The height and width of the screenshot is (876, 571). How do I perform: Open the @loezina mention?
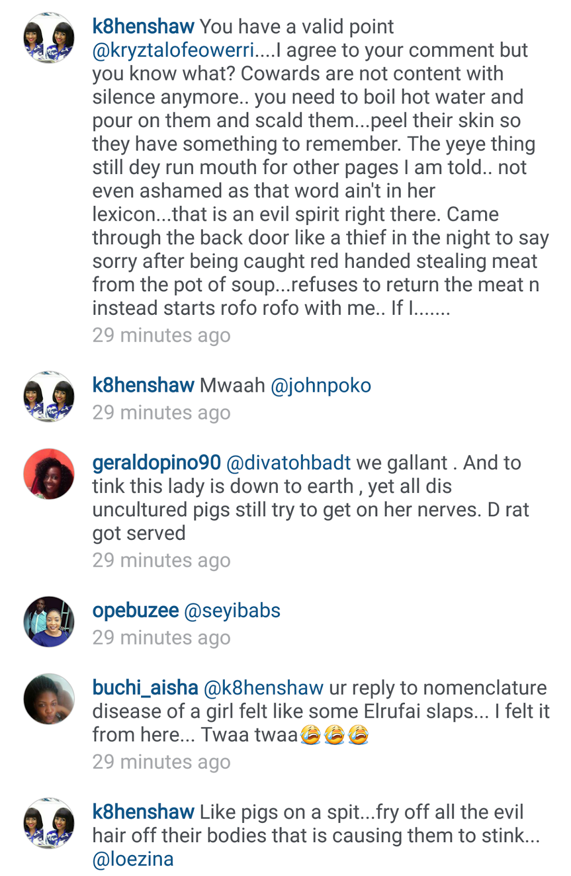pos(133,859)
